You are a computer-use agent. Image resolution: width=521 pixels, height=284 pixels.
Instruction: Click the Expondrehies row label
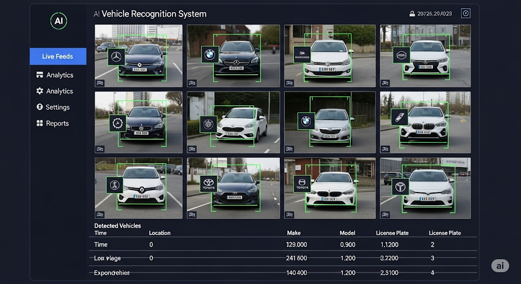coord(111,273)
